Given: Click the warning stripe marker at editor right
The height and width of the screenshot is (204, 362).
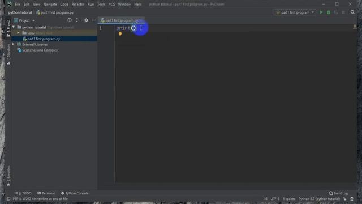Looking at the screenshot, I should click(x=355, y=26).
